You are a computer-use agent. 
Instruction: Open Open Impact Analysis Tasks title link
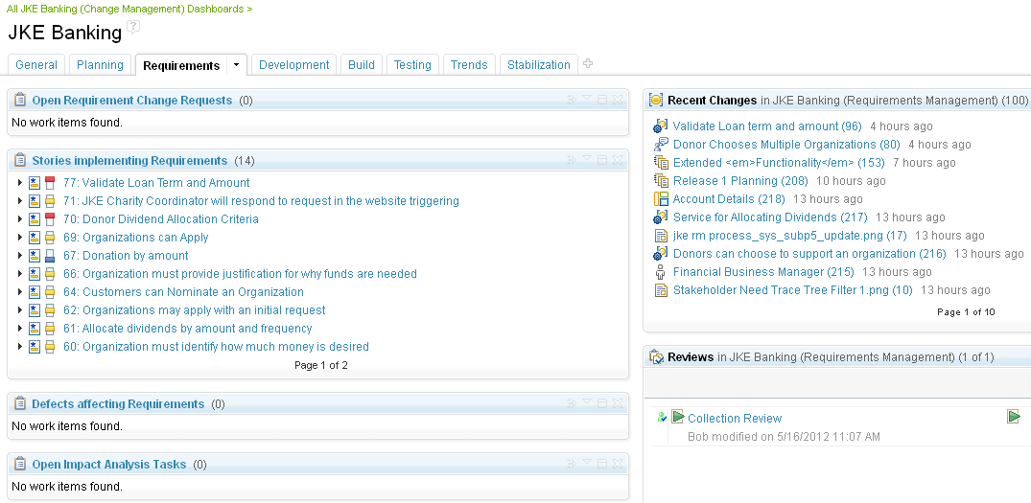(109, 465)
